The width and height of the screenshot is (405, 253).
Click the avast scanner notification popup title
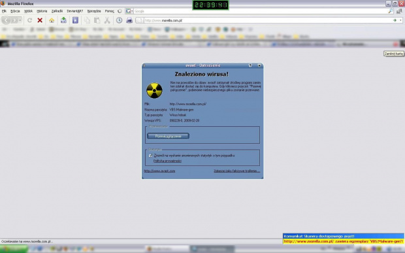click(x=319, y=236)
